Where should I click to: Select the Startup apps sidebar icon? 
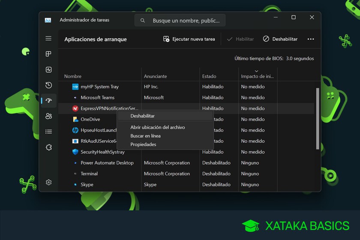click(48, 101)
